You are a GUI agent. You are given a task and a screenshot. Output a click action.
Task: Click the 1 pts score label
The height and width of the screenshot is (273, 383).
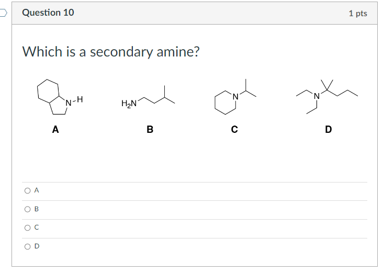click(x=358, y=13)
